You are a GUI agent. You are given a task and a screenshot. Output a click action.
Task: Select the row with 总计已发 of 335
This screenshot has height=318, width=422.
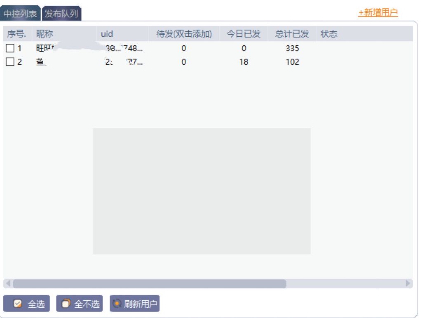(x=292, y=49)
